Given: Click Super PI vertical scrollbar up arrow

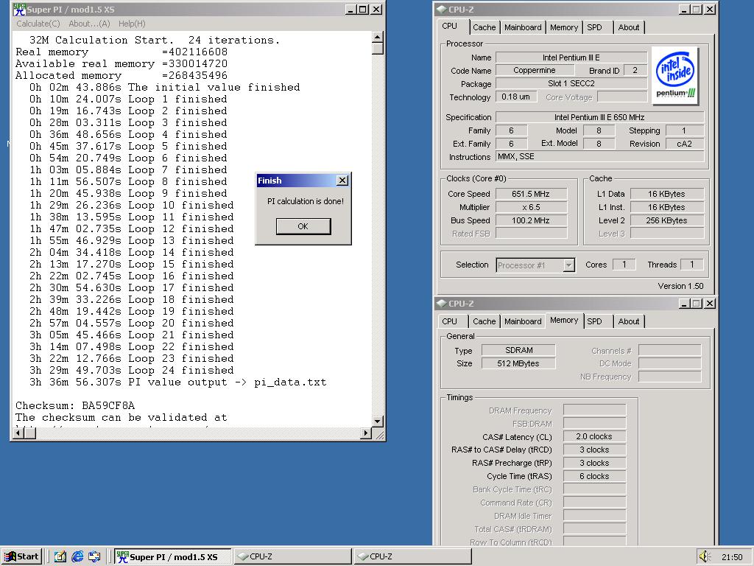Looking at the screenshot, I should 378,37.
